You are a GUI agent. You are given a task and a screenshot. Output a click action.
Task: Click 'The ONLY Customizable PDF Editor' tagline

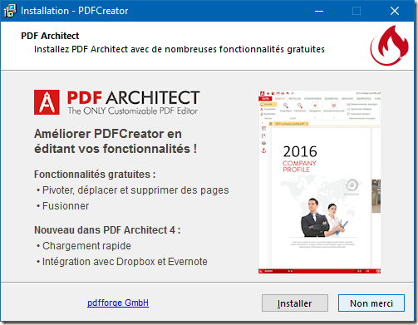tap(133, 111)
